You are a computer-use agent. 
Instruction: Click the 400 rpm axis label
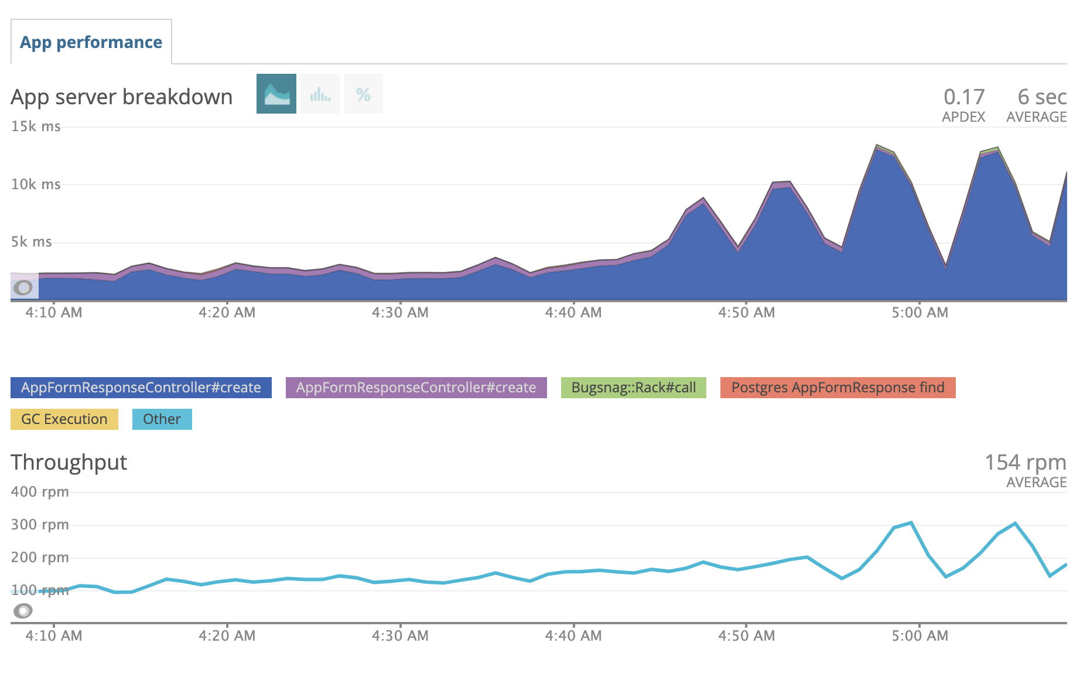click(x=40, y=492)
